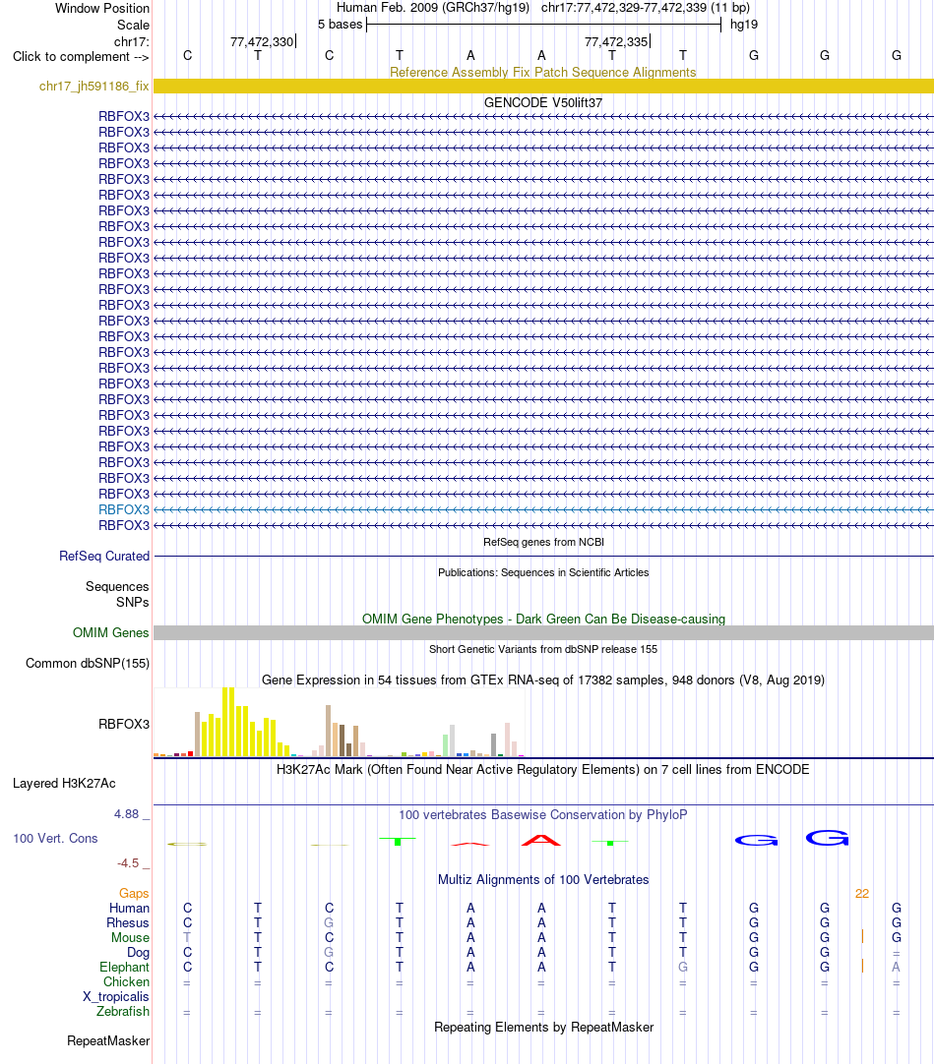Click the '5 bases' scale label
Screen dimensions: 935x1064
341,25
